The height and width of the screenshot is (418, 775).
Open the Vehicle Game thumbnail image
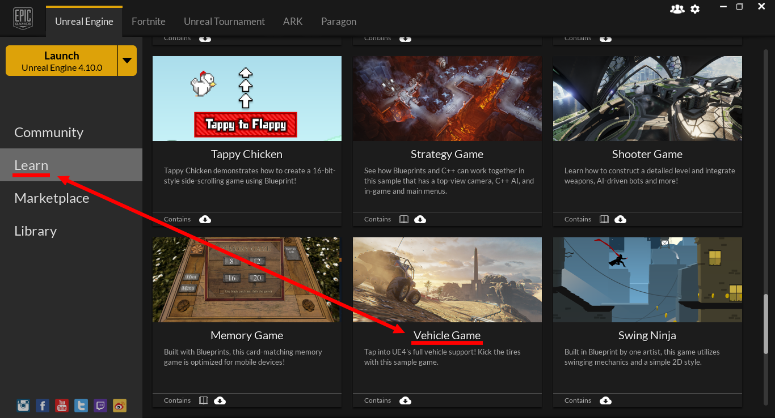coord(447,280)
